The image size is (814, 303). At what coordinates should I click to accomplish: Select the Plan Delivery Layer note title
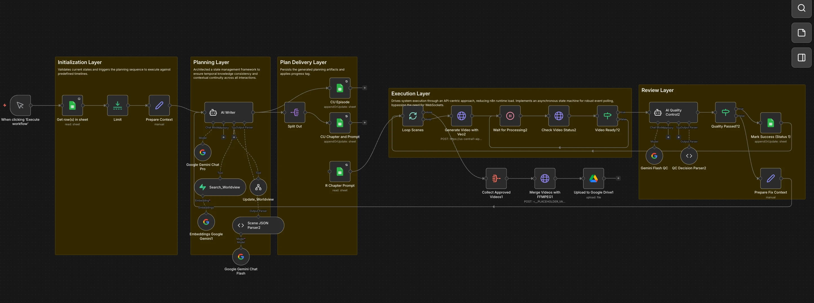coord(303,62)
